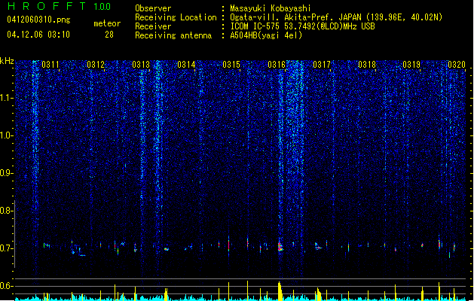Click the tallest yellow peak in the bottom power graph

tap(248, 290)
